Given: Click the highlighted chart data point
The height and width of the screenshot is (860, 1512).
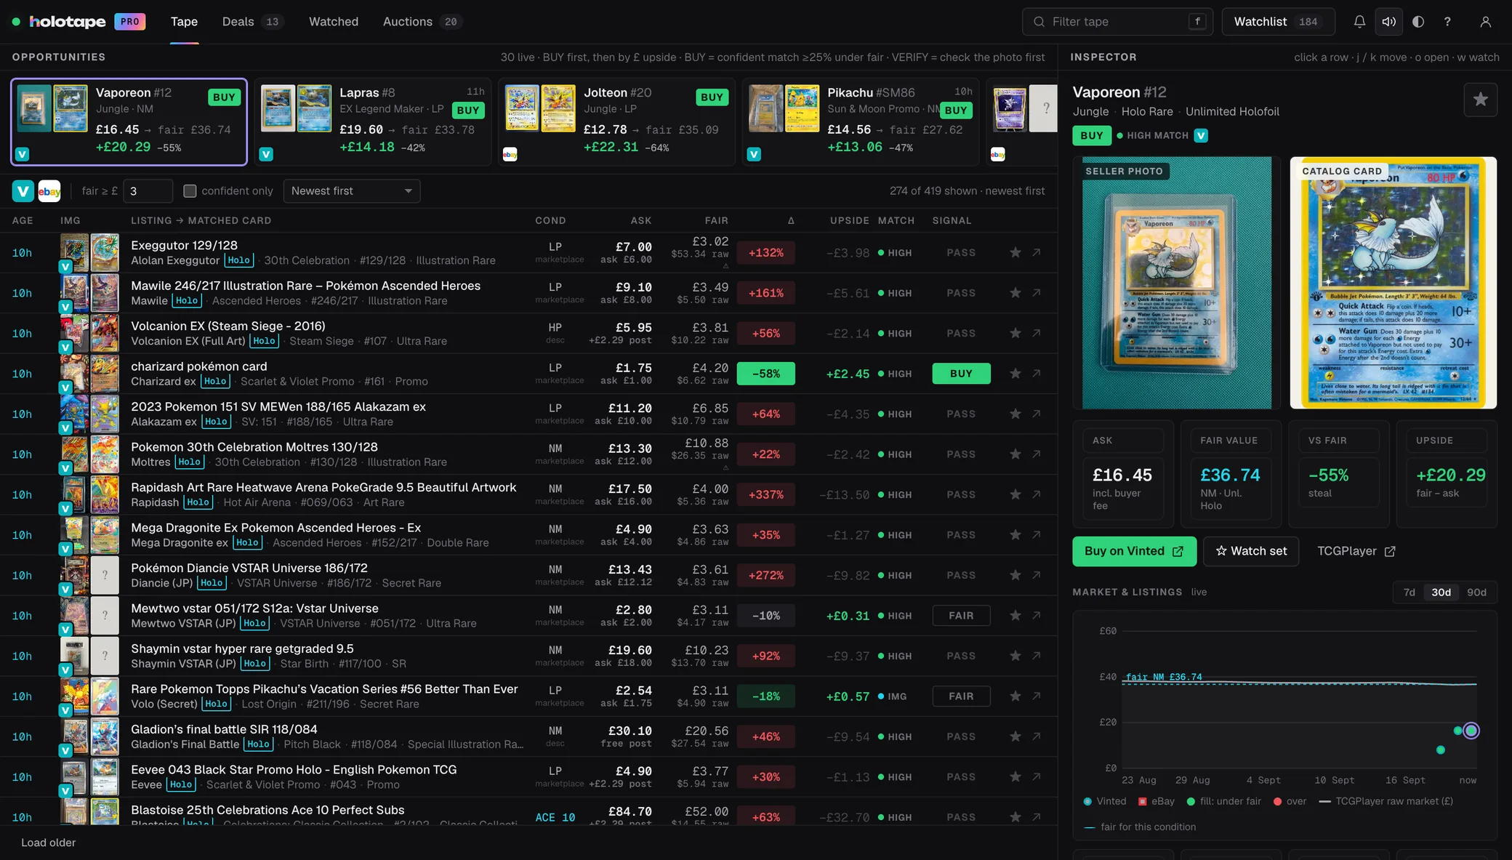Looking at the screenshot, I should (x=1471, y=731).
